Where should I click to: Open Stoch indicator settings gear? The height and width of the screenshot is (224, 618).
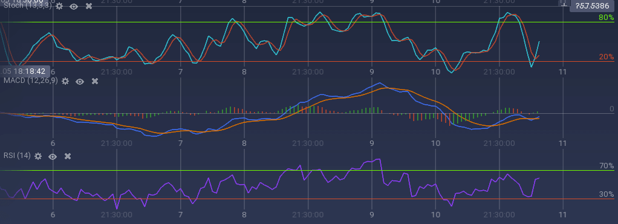click(59, 6)
